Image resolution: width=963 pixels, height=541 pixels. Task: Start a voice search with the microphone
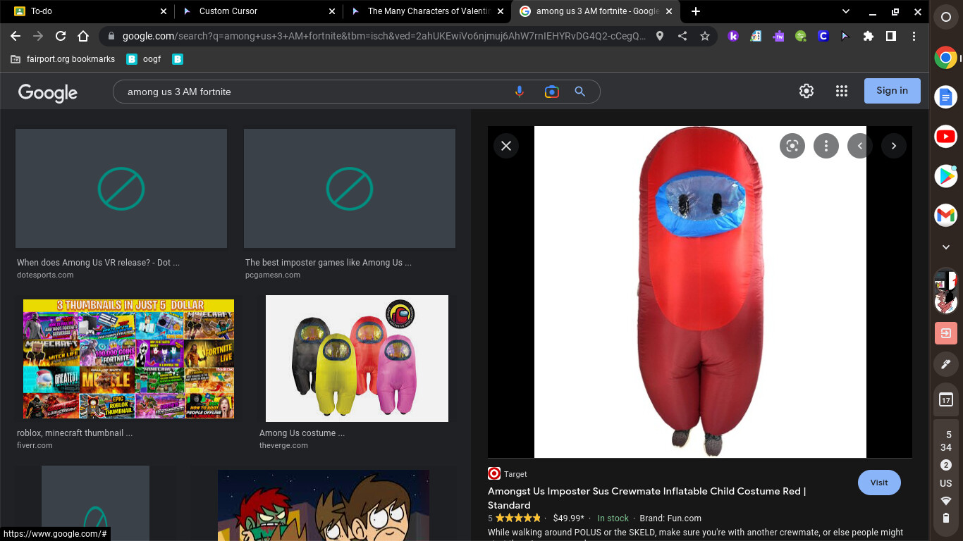[520, 92]
